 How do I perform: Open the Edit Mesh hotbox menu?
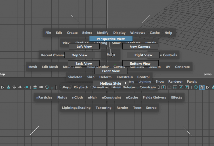[x=50, y=67]
